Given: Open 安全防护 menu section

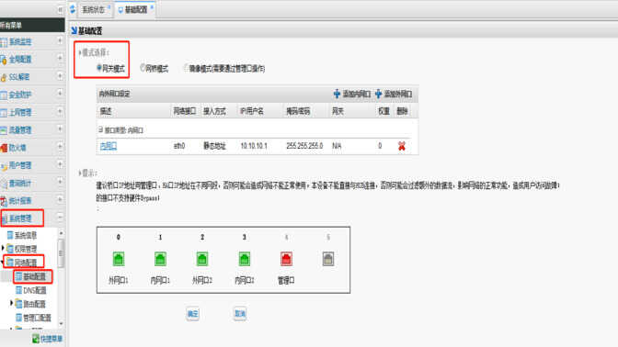Looking at the screenshot, I should 20,95.
